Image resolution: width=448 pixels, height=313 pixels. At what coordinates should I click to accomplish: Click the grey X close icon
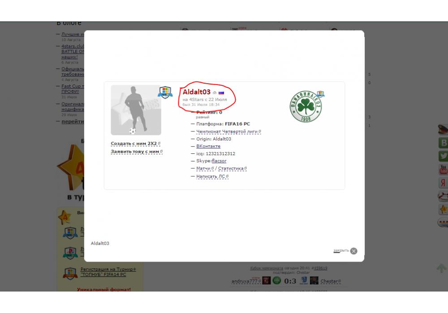[x=354, y=251]
